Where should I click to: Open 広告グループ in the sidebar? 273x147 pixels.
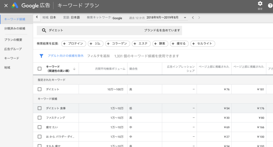pyautogui.click(x=13, y=49)
